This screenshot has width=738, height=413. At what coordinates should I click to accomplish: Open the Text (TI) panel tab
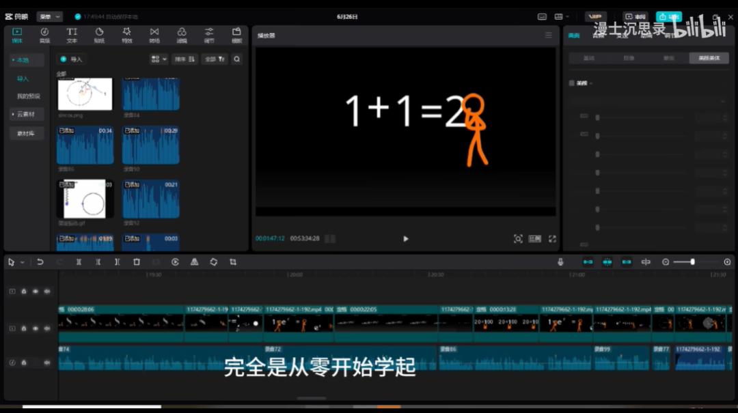click(72, 35)
